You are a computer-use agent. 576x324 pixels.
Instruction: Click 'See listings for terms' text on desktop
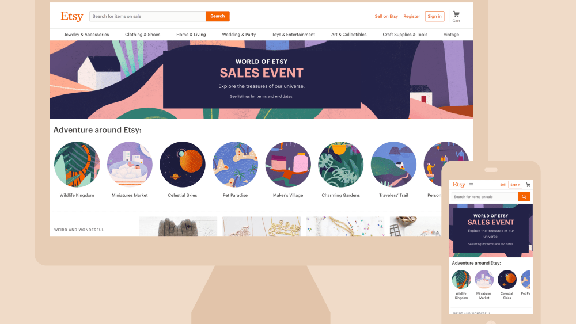[262, 97]
